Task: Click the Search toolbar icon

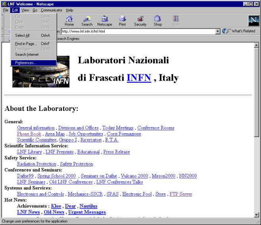Action: [x=87, y=21]
